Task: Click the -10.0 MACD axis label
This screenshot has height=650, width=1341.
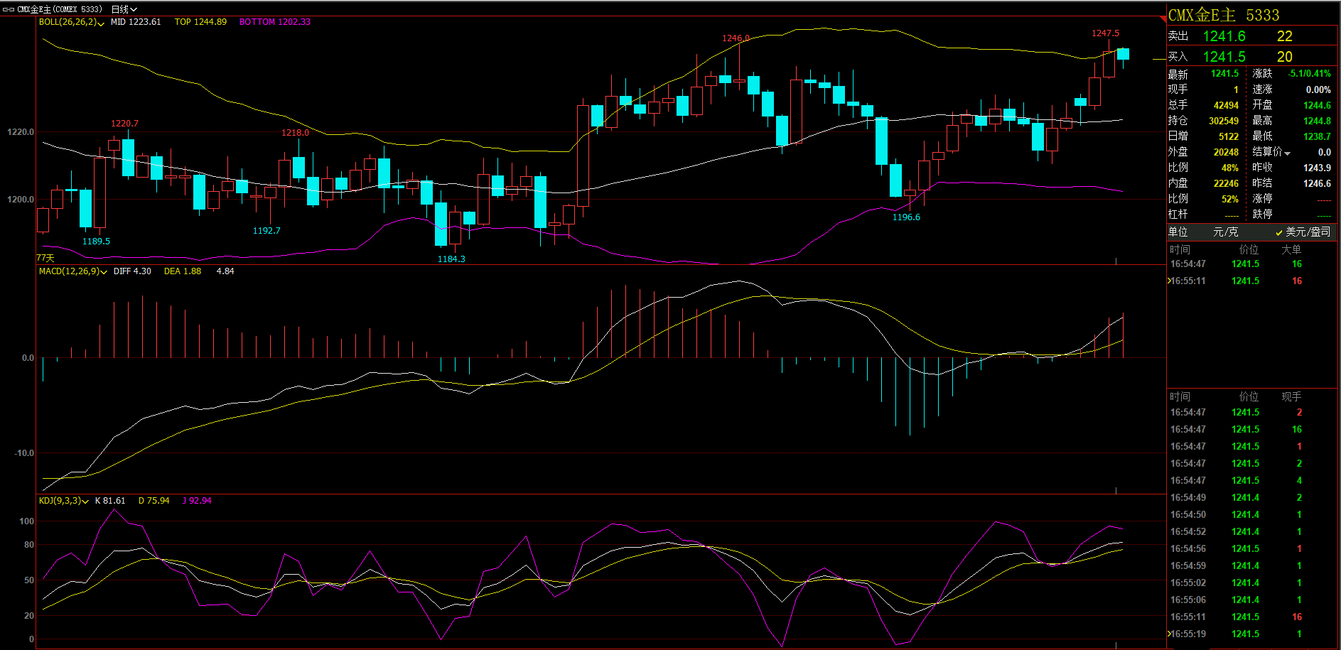Action: click(x=23, y=453)
